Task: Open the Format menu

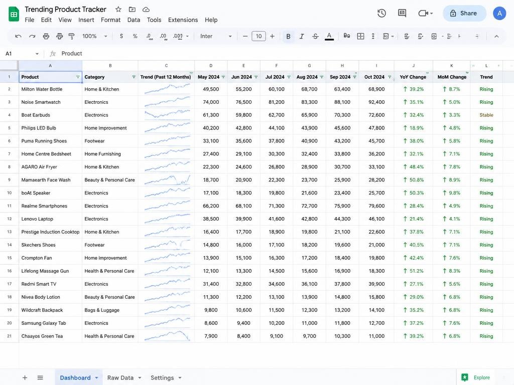Action: tap(110, 20)
